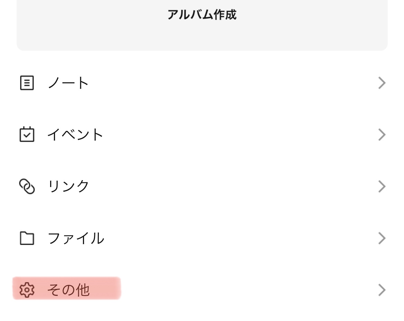Tap the chain Link icon
The width and height of the screenshot is (404, 321).
[x=27, y=186]
